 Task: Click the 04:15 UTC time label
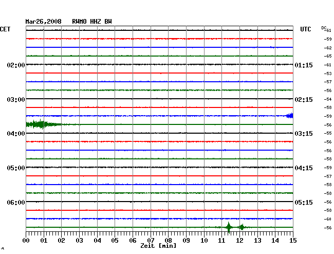[304, 168]
